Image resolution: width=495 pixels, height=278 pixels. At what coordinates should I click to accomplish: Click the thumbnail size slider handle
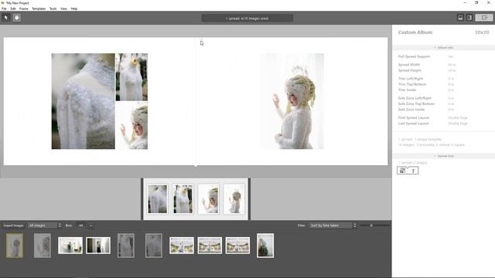[371, 225]
